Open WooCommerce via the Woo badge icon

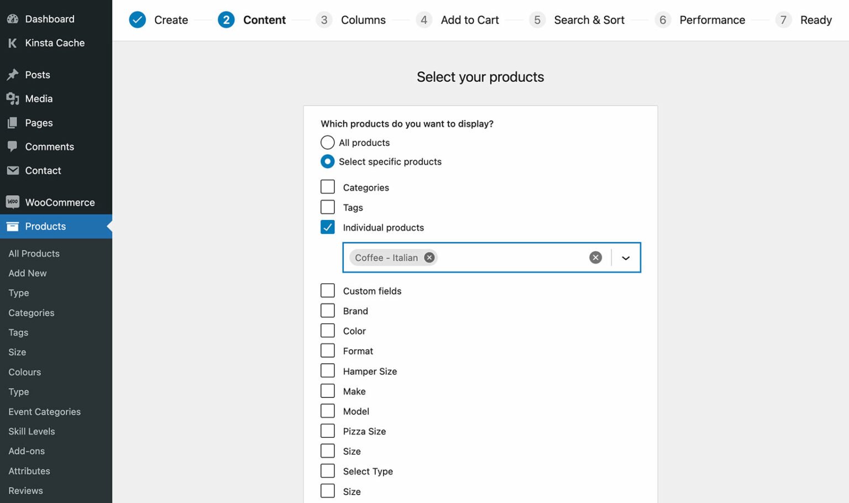tap(12, 202)
